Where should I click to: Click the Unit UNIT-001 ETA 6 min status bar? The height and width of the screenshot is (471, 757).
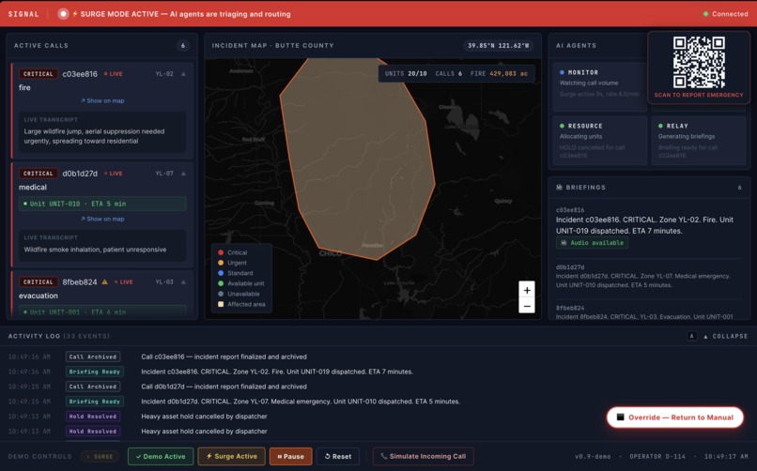pyautogui.click(x=102, y=311)
